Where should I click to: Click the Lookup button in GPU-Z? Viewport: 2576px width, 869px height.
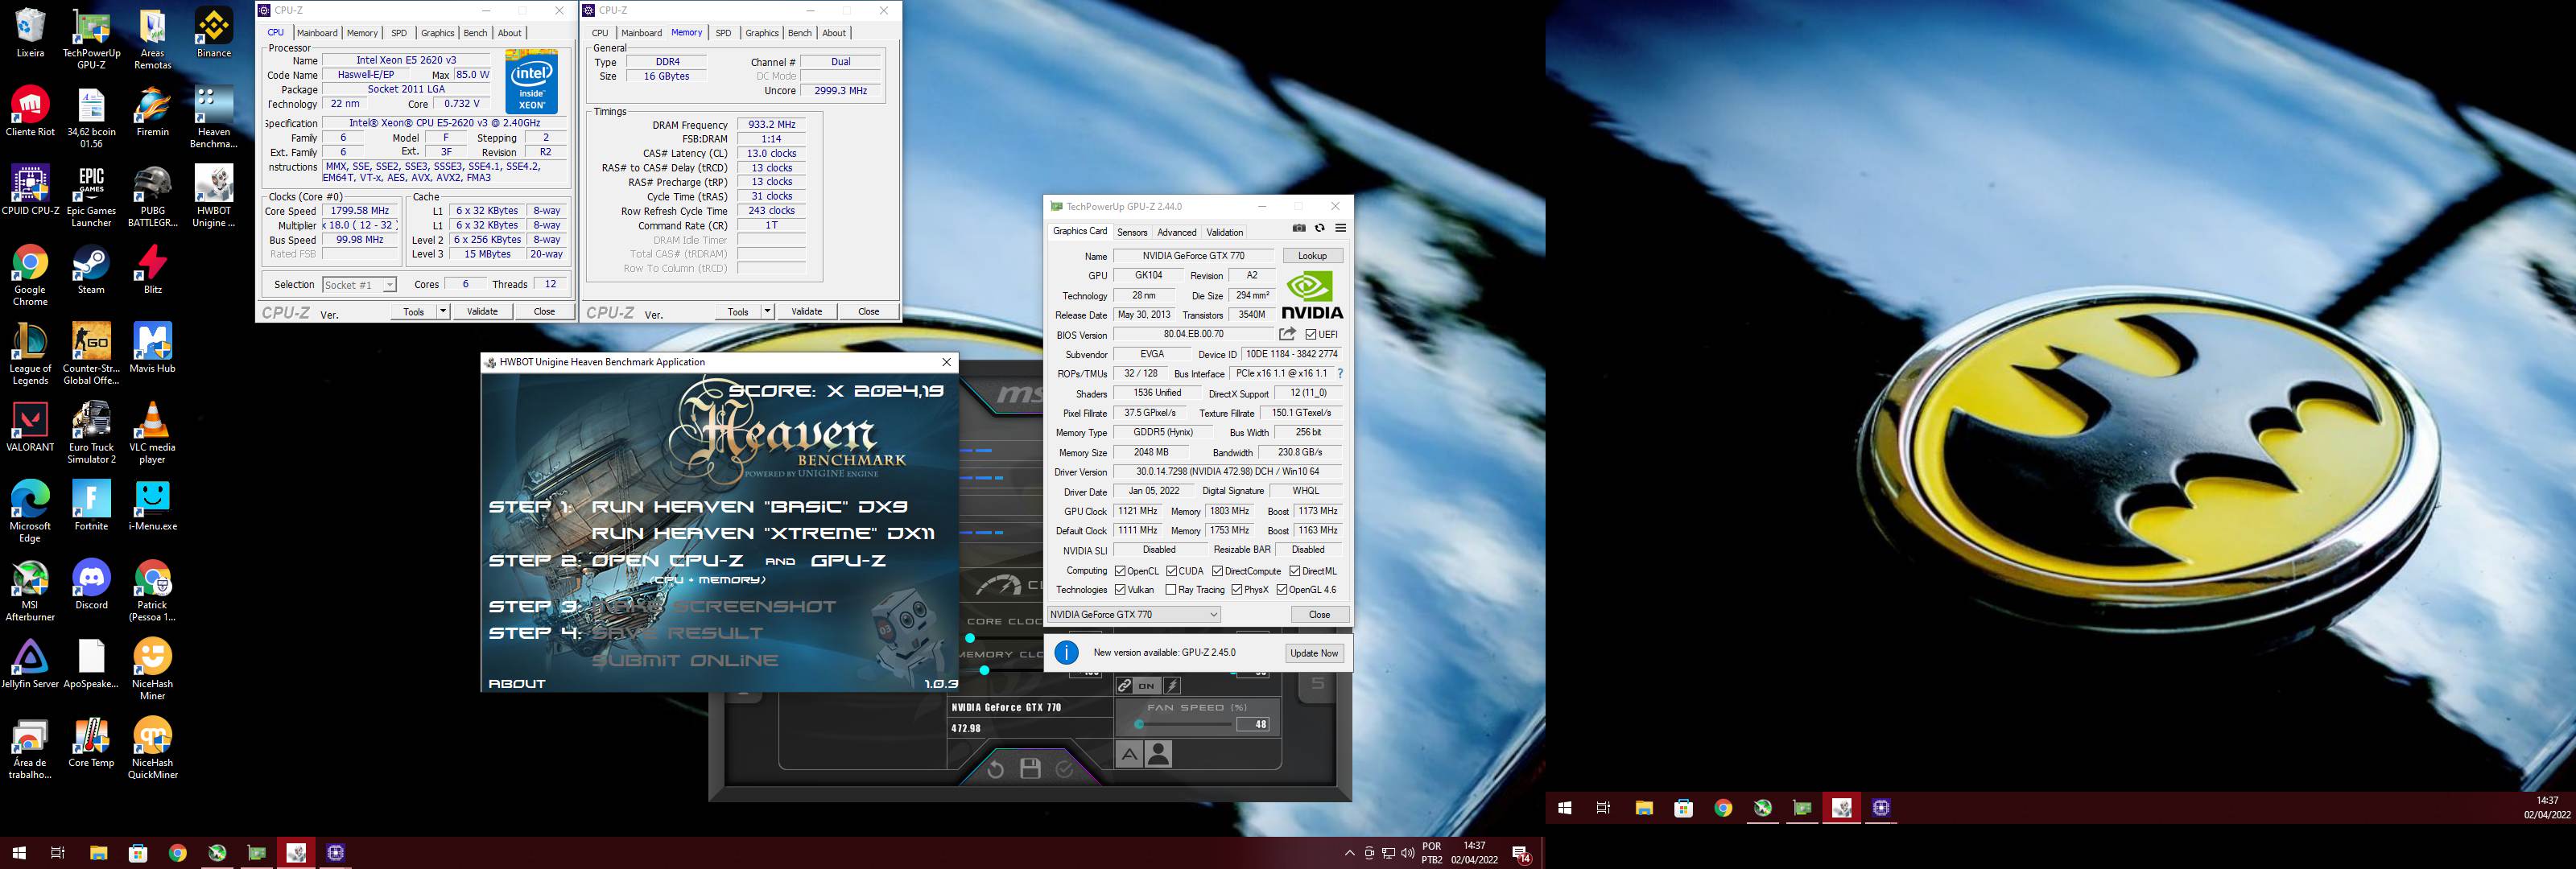(1312, 256)
